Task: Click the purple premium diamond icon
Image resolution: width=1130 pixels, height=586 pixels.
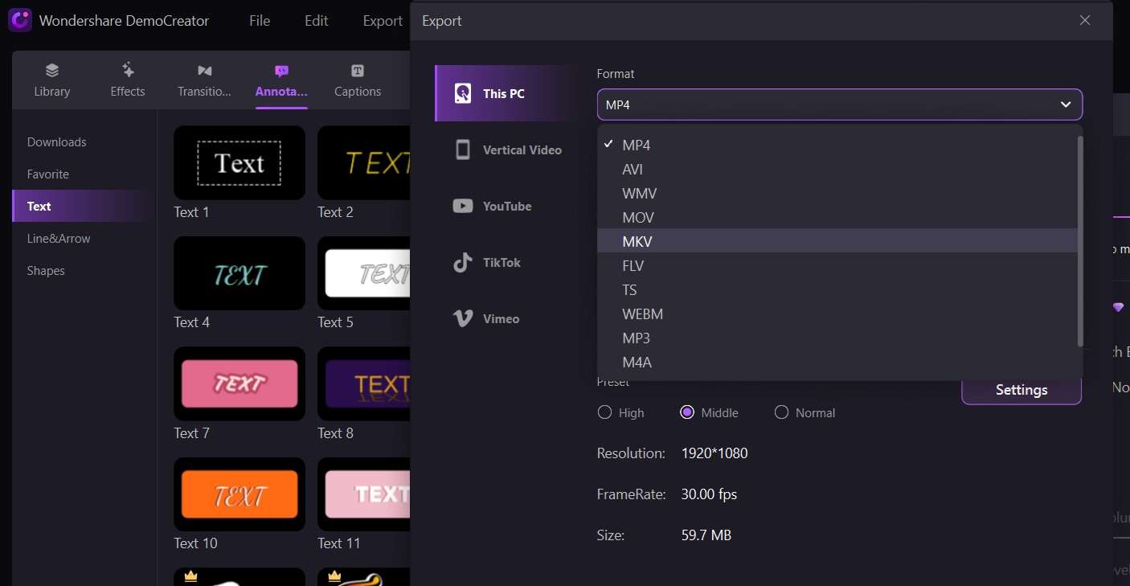Action: (x=1118, y=307)
